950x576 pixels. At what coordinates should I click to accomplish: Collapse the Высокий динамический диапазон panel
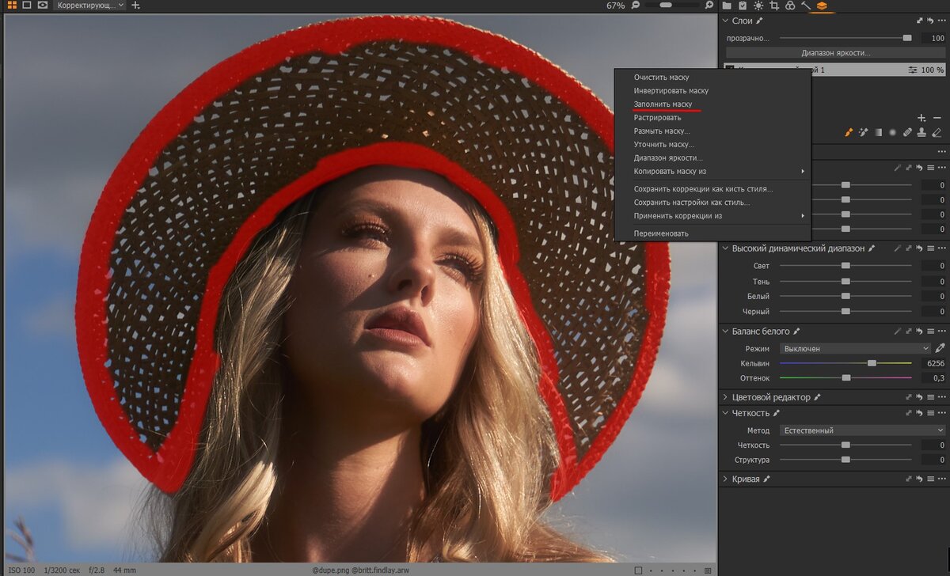[x=726, y=248]
